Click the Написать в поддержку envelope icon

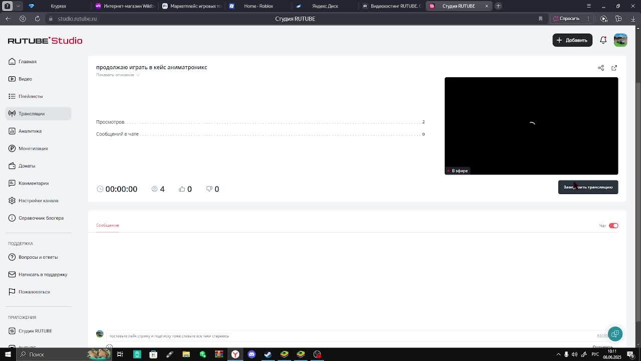tap(12, 274)
